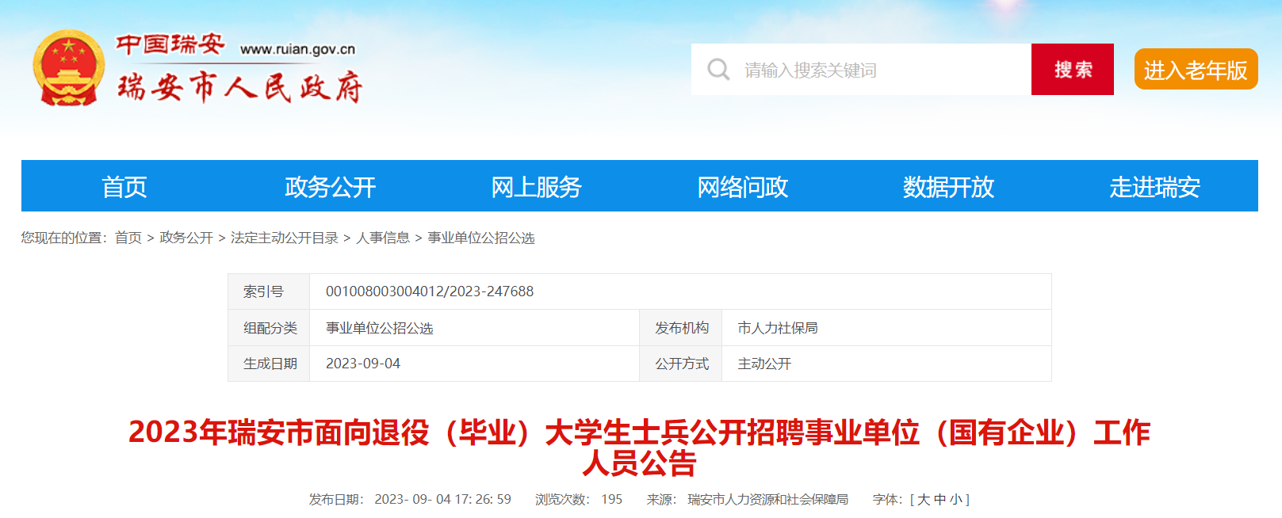Click 政务公开 breadcrumb link

(186, 238)
